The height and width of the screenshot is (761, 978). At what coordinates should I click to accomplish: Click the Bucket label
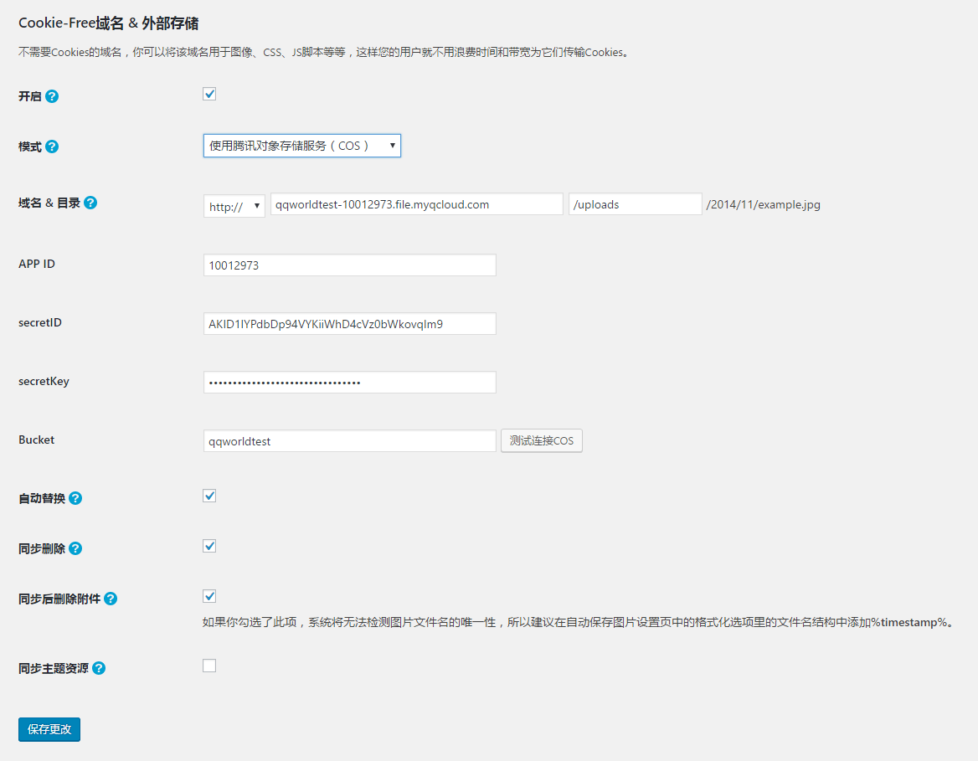[36, 440]
